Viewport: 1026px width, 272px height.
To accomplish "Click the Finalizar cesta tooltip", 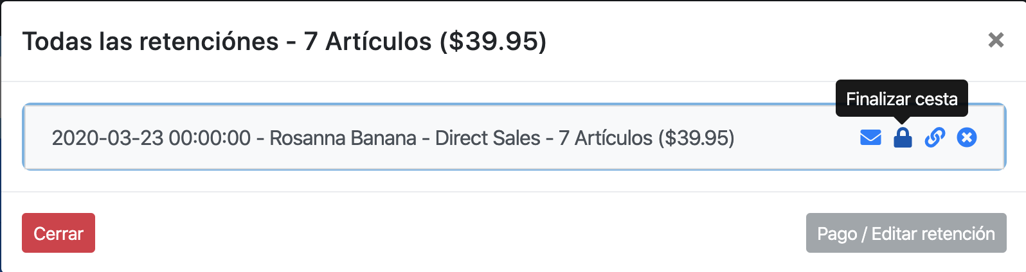I will tap(901, 98).
